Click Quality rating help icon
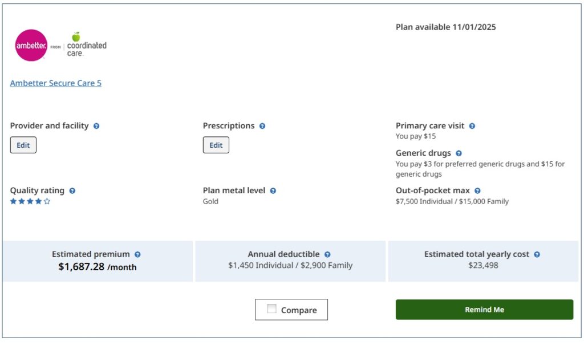The height and width of the screenshot is (345, 584). pos(72,191)
